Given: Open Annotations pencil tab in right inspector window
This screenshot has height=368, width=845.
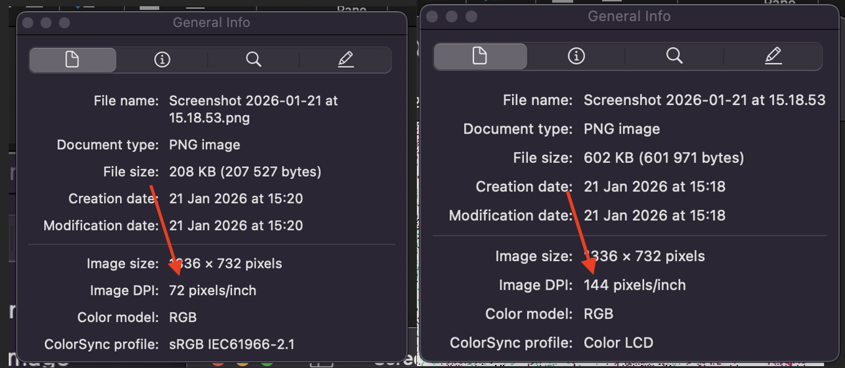Looking at the screenshot, I should 773,56.
